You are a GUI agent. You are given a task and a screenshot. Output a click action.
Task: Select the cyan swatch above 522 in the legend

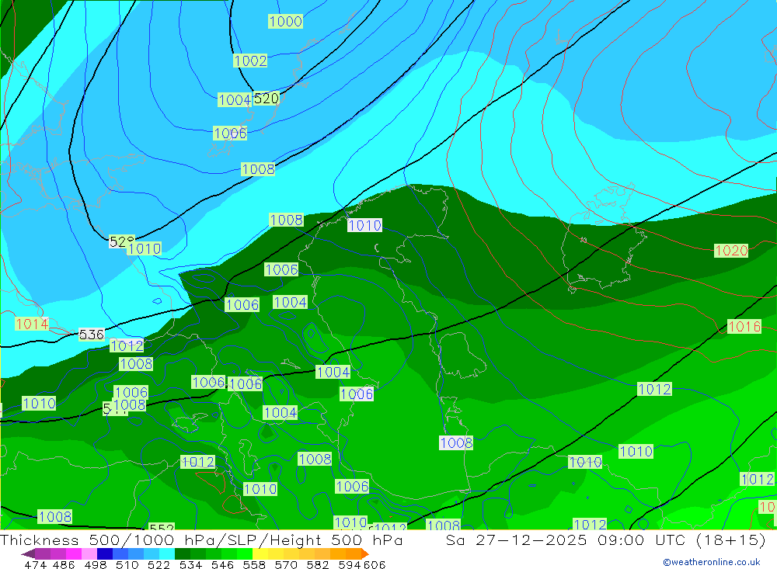pyautogui.click(x=167, y=553)
